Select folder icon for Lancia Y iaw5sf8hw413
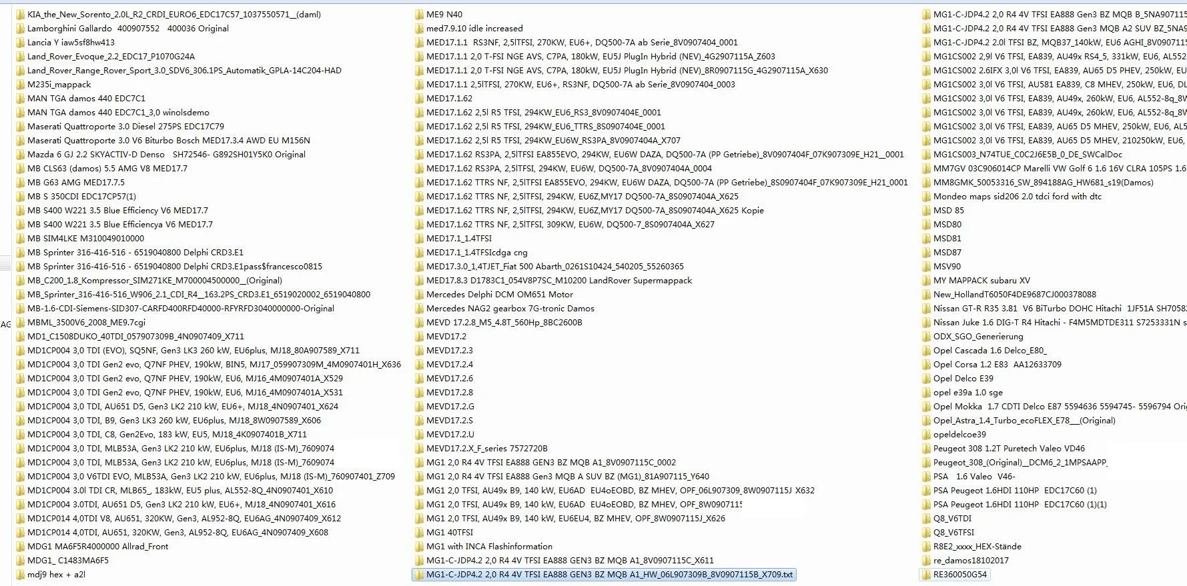Screen dimensions: 1187x586 pos(20,43)
